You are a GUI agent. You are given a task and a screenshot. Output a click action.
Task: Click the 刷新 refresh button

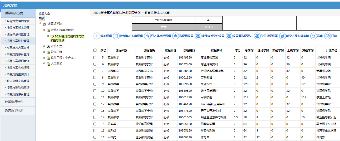42,18
